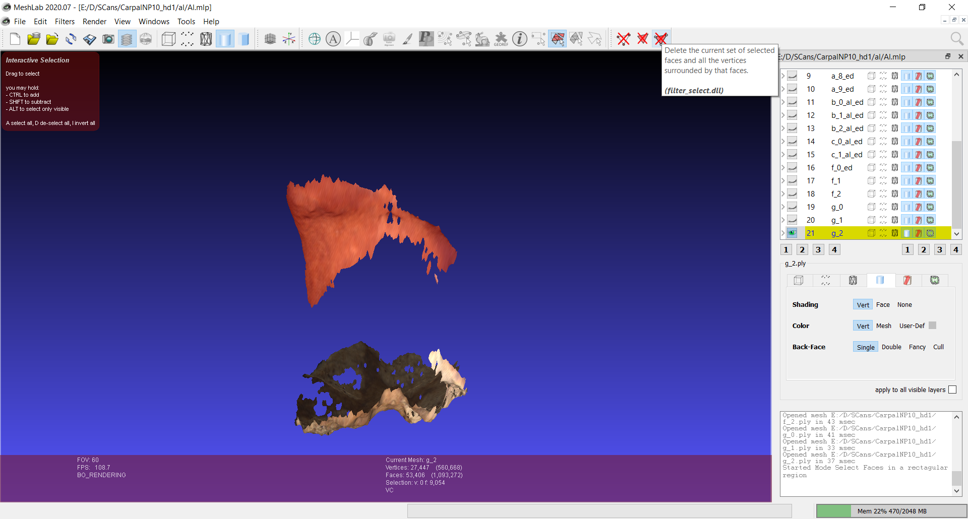Expand the b_0_al_ed layer row

click(783, 102)
